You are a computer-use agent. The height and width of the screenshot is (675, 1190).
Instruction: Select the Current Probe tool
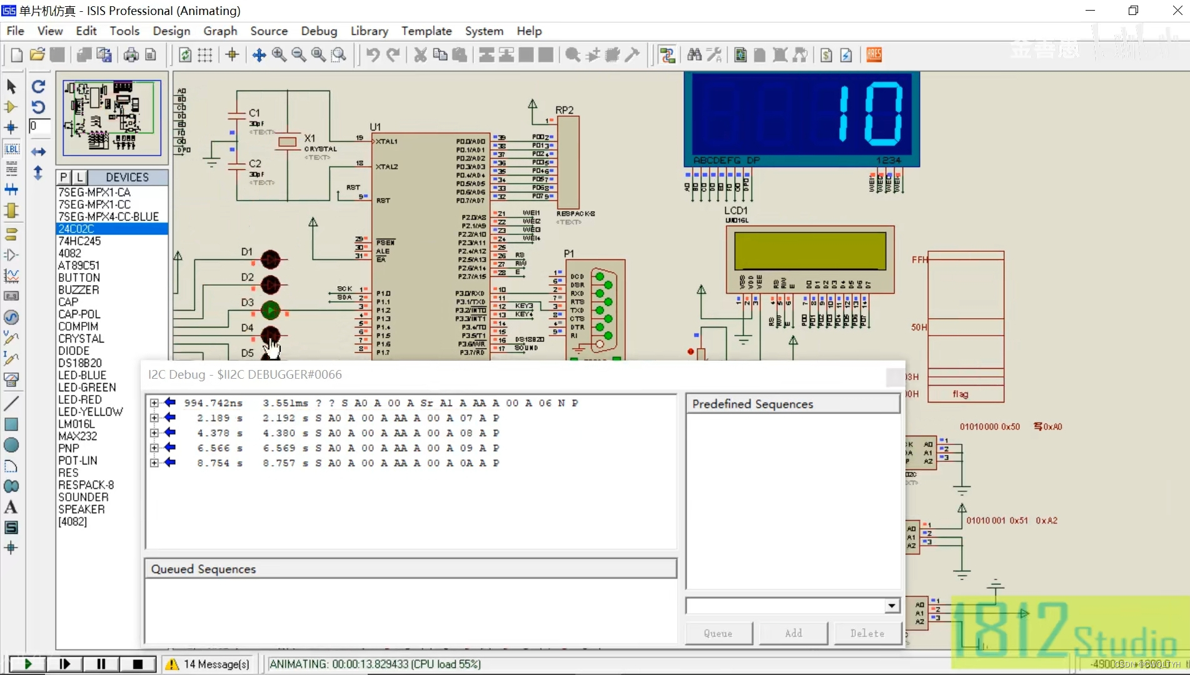click(x=11, y=359)
